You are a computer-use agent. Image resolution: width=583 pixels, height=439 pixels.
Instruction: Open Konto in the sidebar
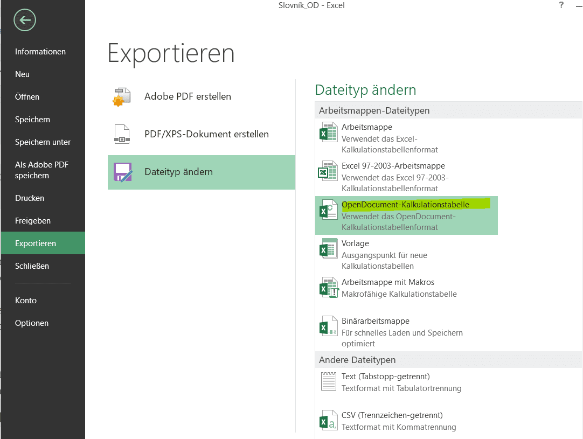tap(43, 301)
